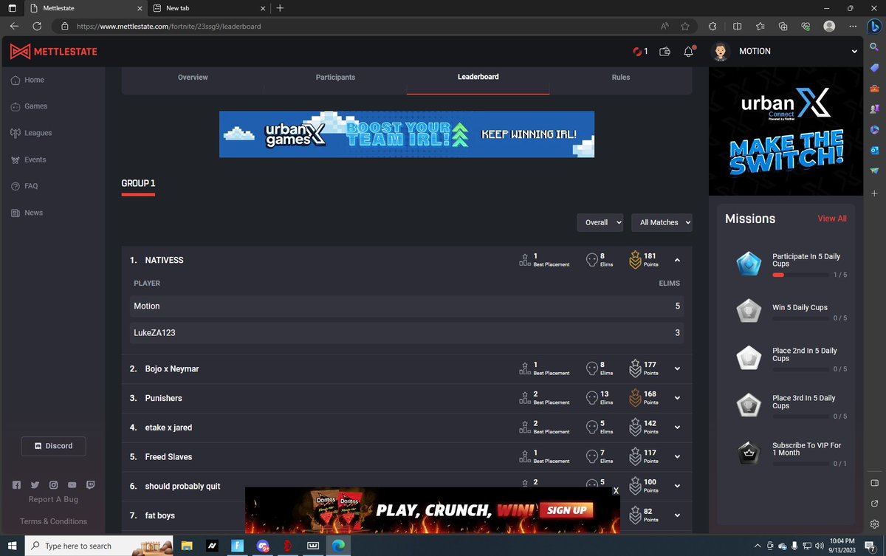Open Bing Copilot sidebar icon
The width and height of the screenshot is (886, 556).
(874, 26)
